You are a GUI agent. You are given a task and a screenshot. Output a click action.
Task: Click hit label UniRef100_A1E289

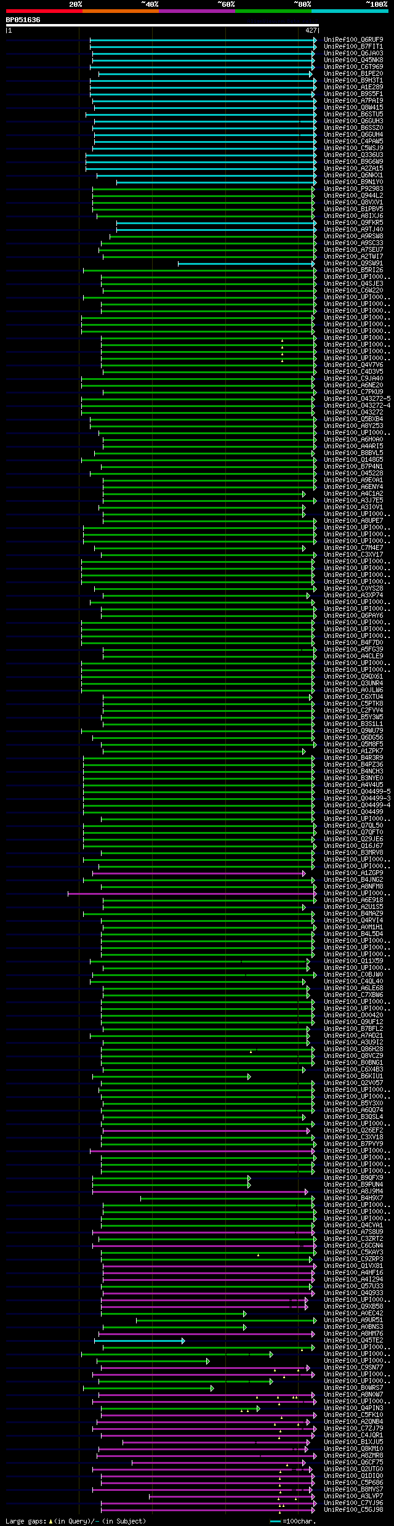point(353,87)
